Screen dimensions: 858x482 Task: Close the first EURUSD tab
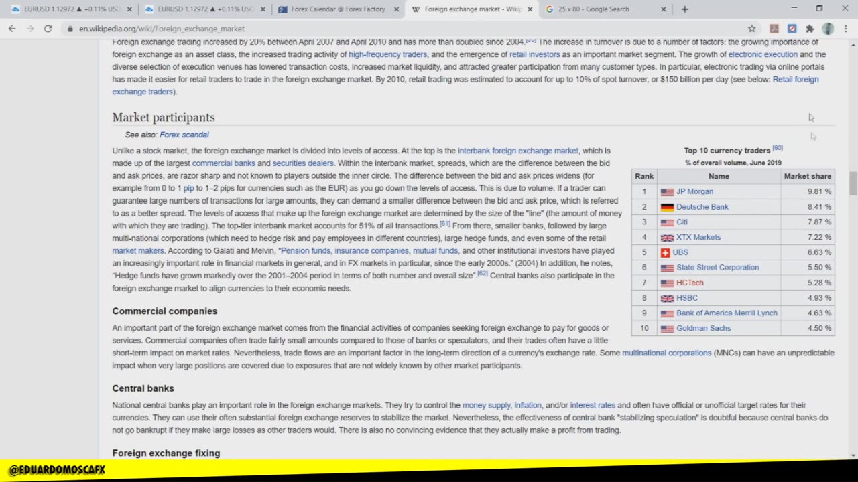click(129, 9)
